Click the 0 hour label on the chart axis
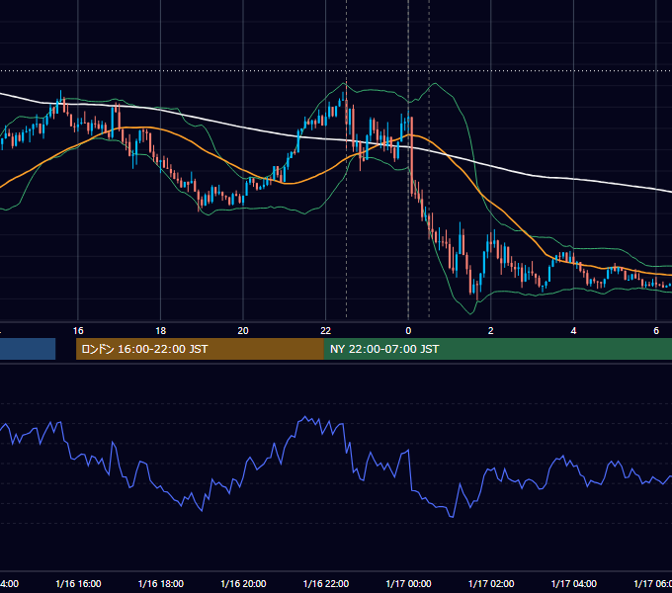Viewport: 672px width, 593px height. [408, 331]
